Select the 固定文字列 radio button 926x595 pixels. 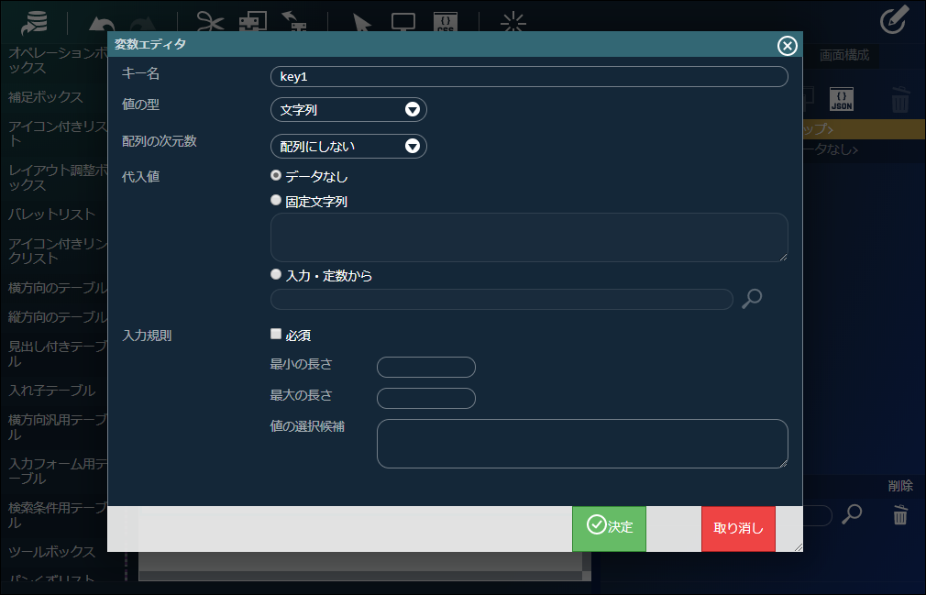pyautogui.click(x=276, y=200)
